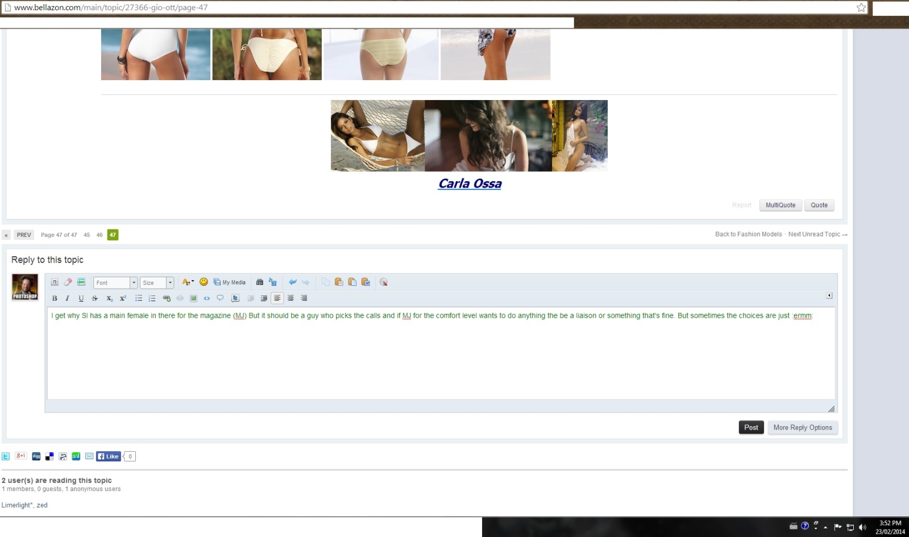The height and width of the screenshot is (537, 909).
Task: Insert an image into the reply
Action: (193, 298)
